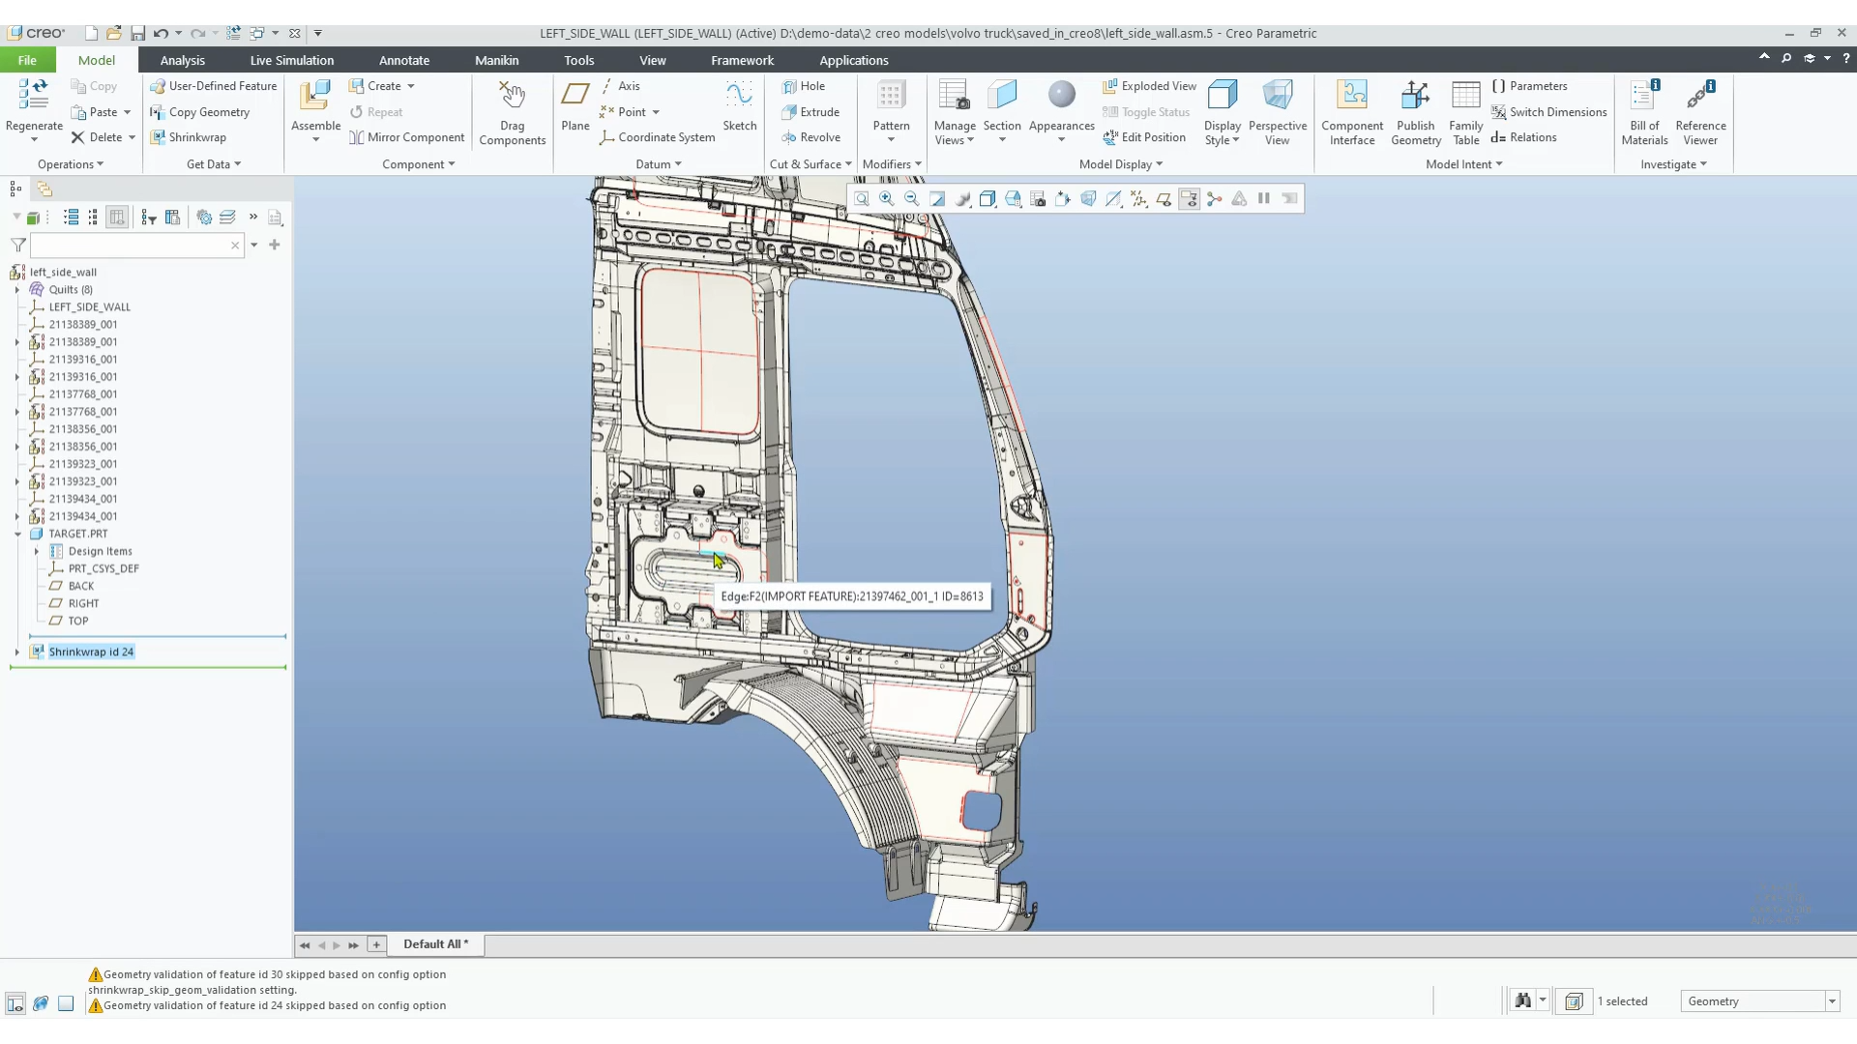Open the Component Interface tool
The height and width of the screenshot is (1044, 1857).
click(x=1351, y=112)
